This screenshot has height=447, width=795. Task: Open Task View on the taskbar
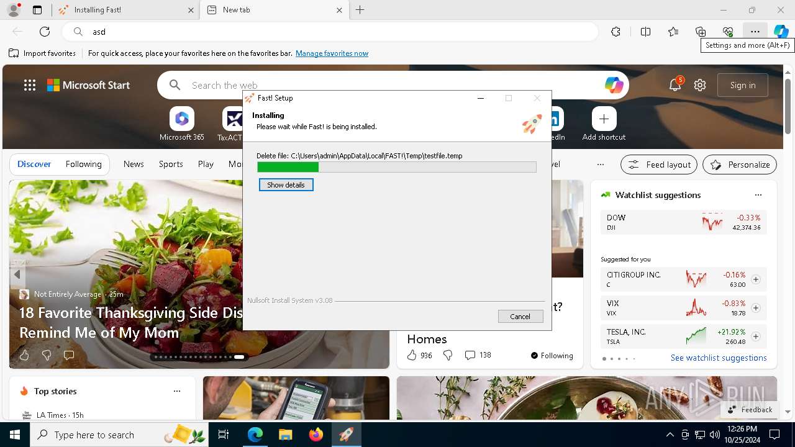point(224,435)
